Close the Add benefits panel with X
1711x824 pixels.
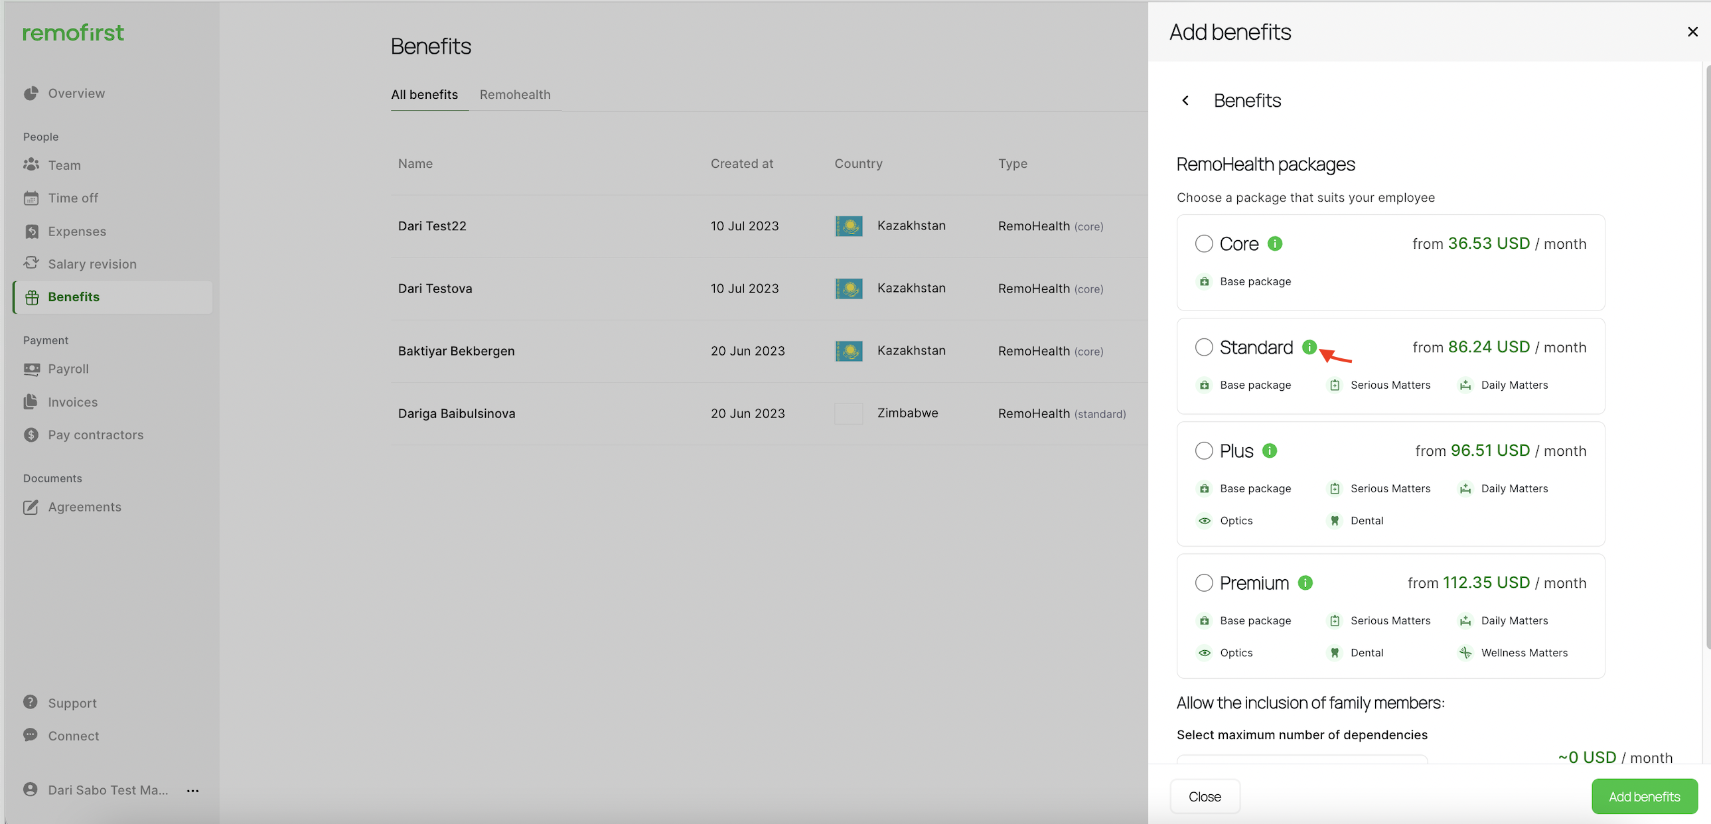point(1692,32)
